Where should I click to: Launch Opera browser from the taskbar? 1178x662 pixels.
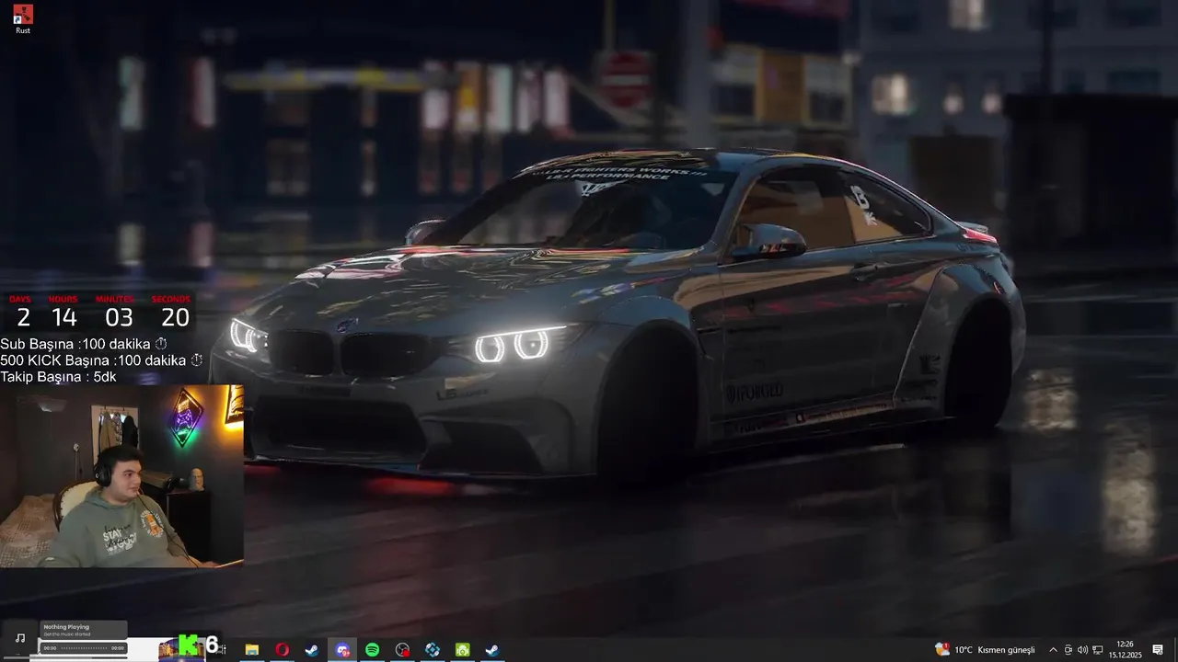[x=282, y=650]
